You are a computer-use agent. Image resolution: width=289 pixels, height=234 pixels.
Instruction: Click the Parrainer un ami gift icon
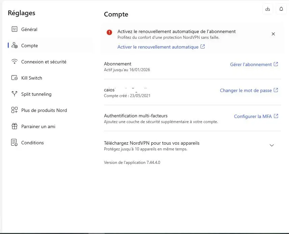click(15, 126)
